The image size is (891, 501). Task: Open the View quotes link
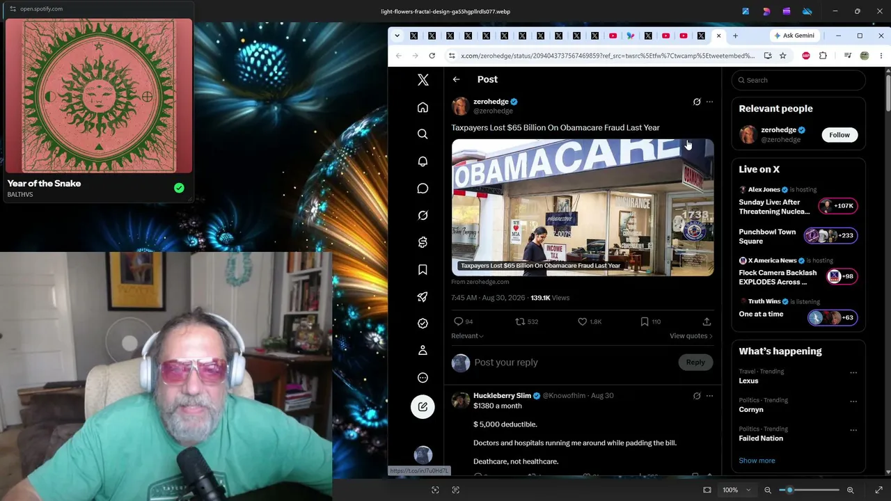(691, 336)
